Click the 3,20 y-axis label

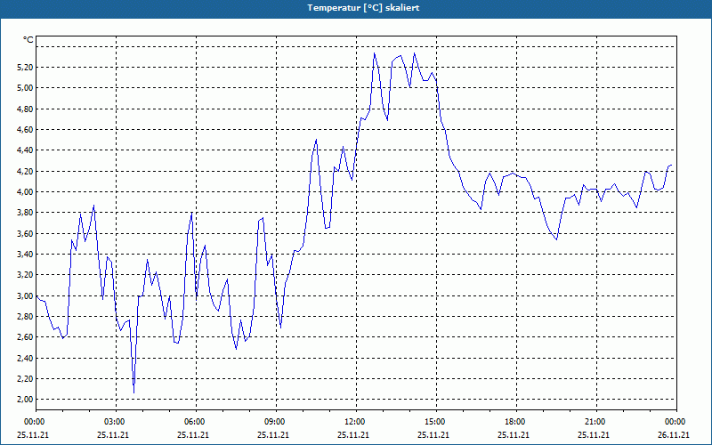click(x=26, y=275)
